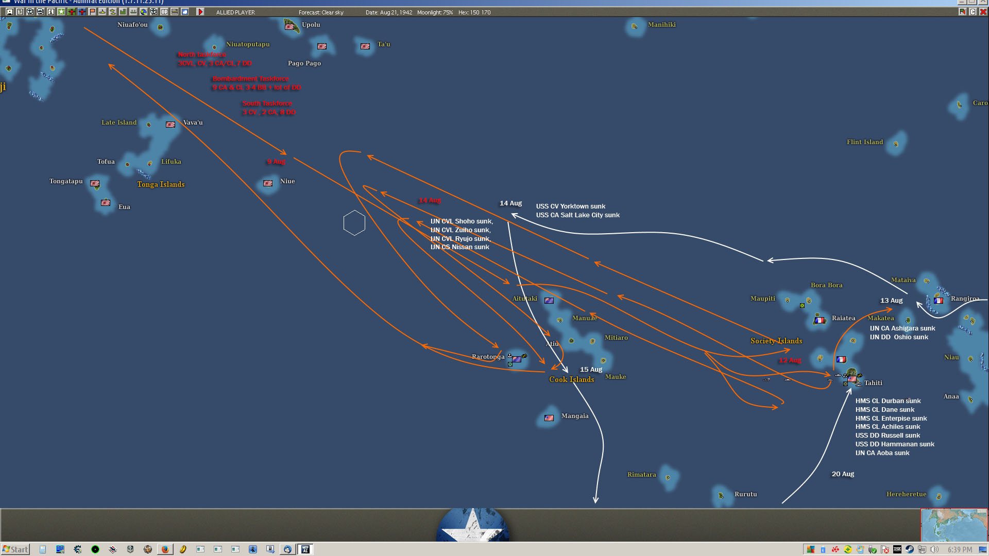Click the 'South Taskforce' red annotation

pos(267,103)
